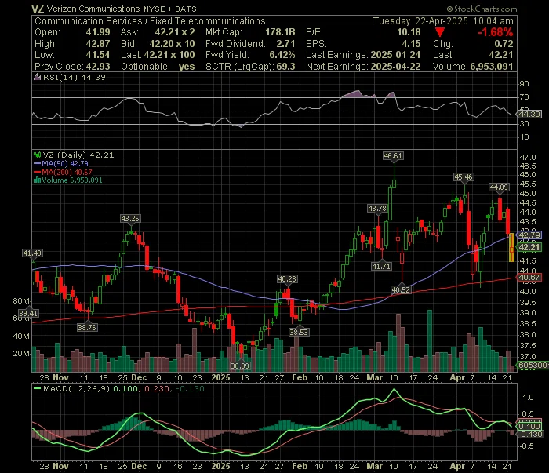Screen dimensions: 549x473
Task: Click the 40.67 MA(200) axis tag
Action: click(x=529, y=278)
